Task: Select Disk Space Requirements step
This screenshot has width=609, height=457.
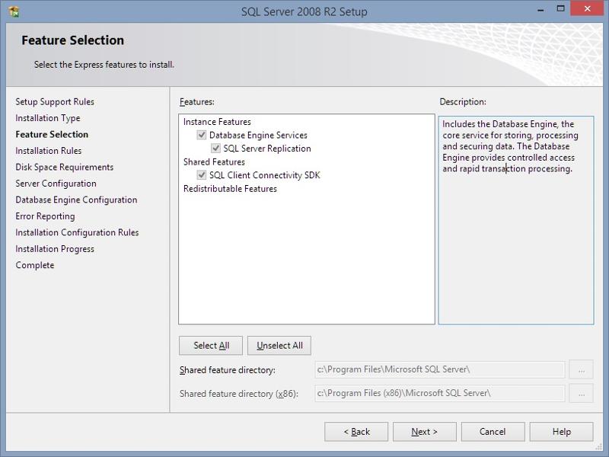Action: coord(65,167)
